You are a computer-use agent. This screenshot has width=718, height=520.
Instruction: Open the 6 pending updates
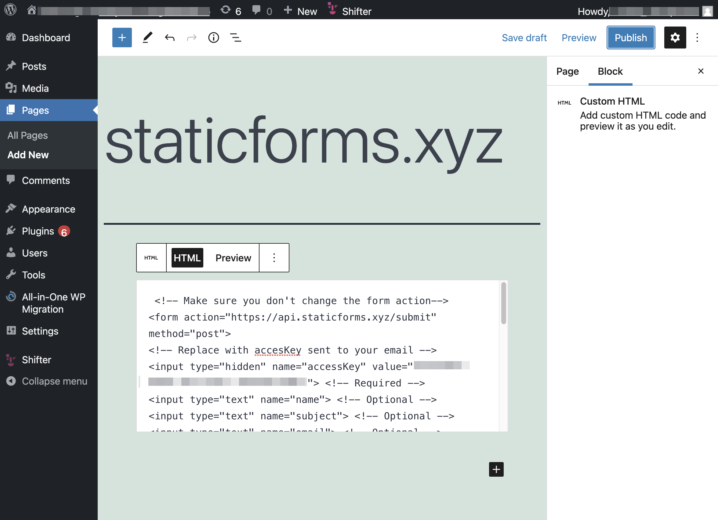point(231,11)
